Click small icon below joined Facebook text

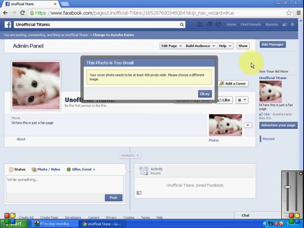(x=139, y=193)
